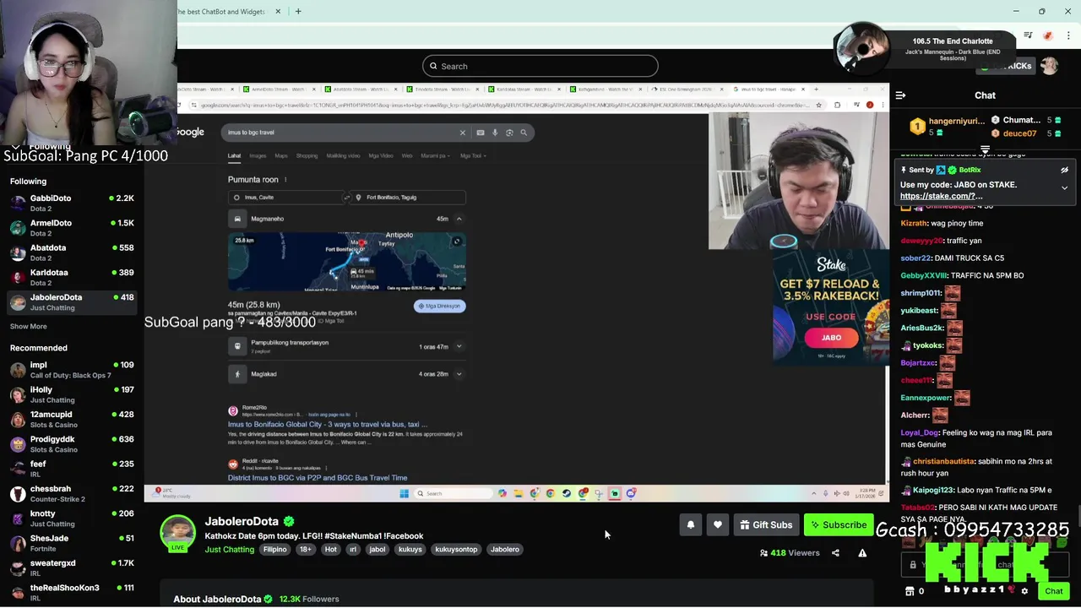Open chat settings gear icon
This screenshot has width=1081, height=608.
1024,591
